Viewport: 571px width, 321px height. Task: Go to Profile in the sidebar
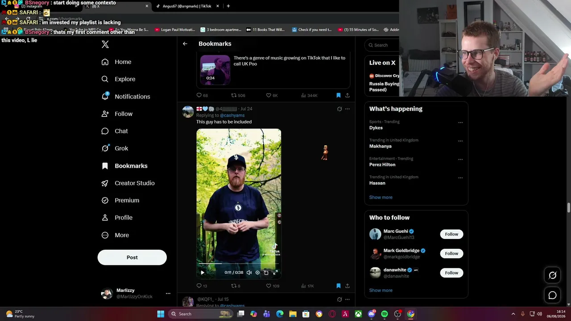[x=117, y=218]
